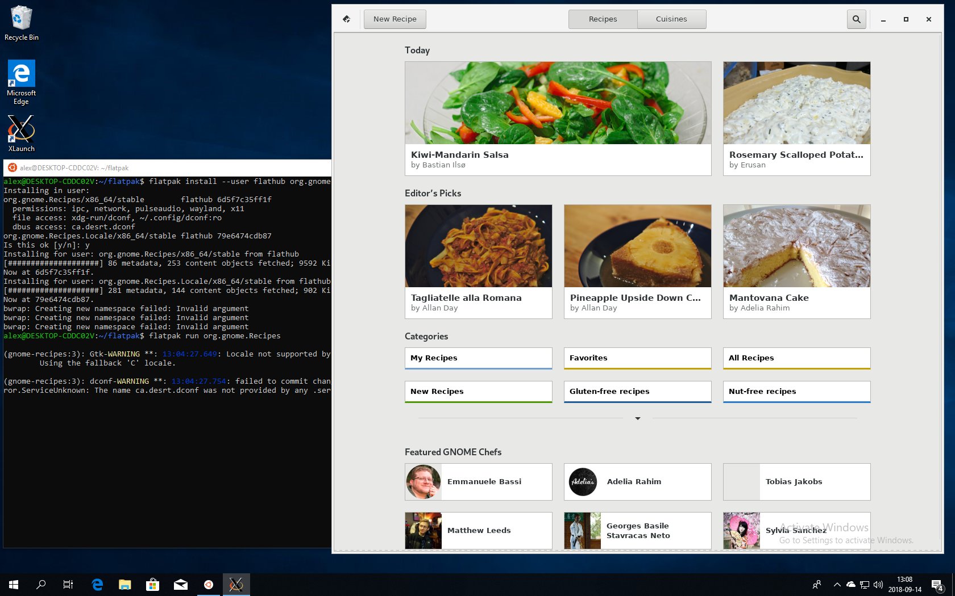Viewport: 955px width, 596px height.
Task: Open Microsoft Store from the taskbar
Action: (x=152, y=584)
